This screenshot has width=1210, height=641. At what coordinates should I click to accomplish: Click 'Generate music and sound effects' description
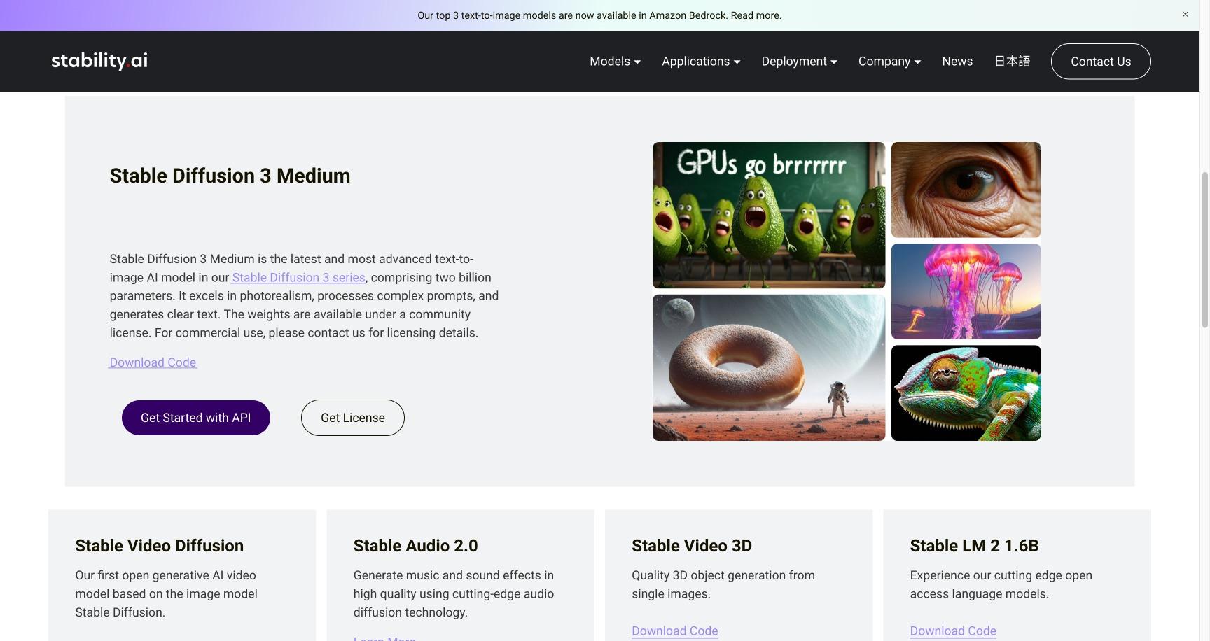pos(454,593)
